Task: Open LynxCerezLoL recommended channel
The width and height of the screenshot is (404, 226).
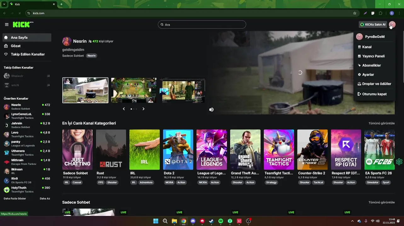Action: (x=27, y=116)
